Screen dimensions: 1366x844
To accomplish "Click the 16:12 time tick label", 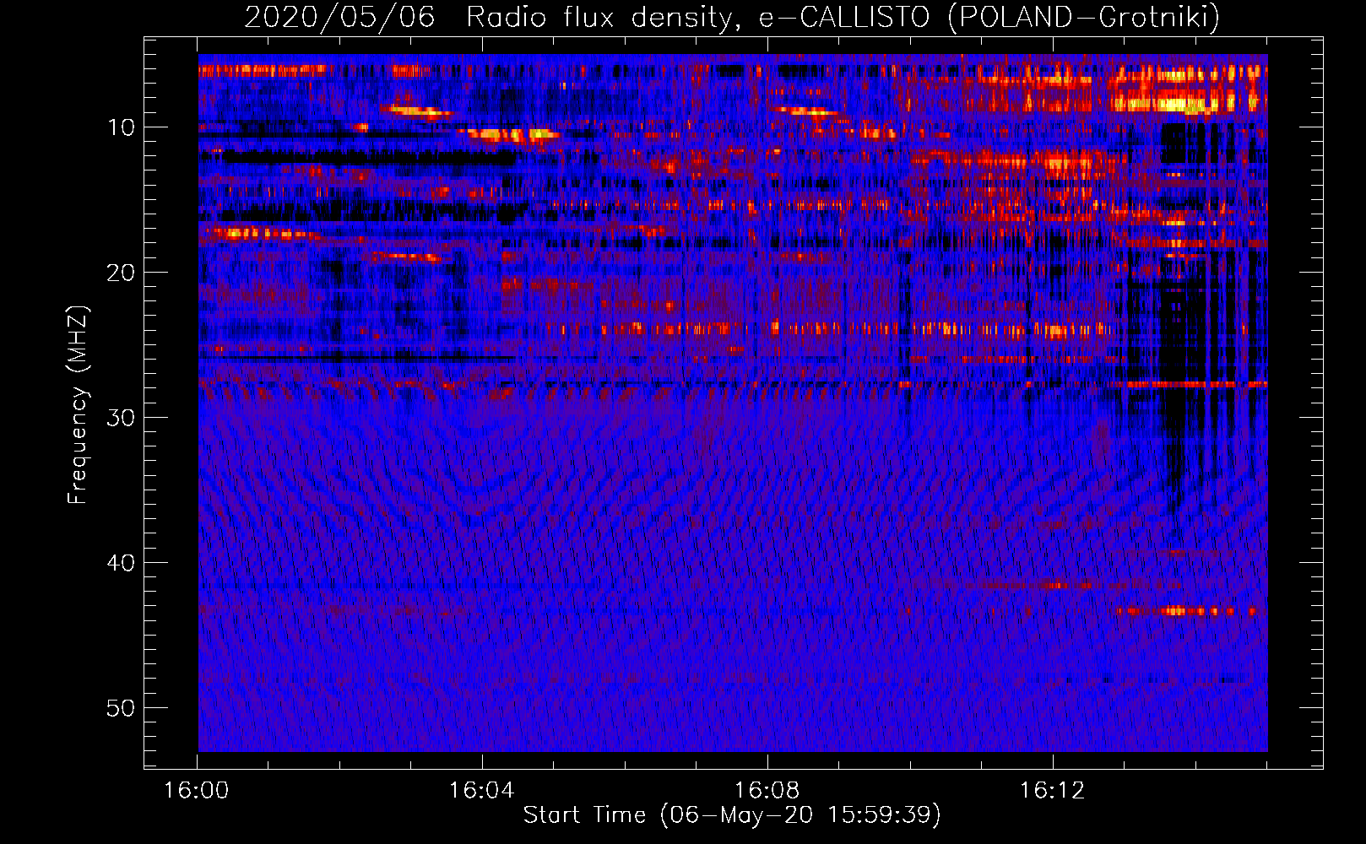I will (x=1053, y=791).
